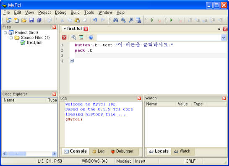Click blue help icon in editor toolbar
The image size is (229, 166).
[x=91, y=38]
